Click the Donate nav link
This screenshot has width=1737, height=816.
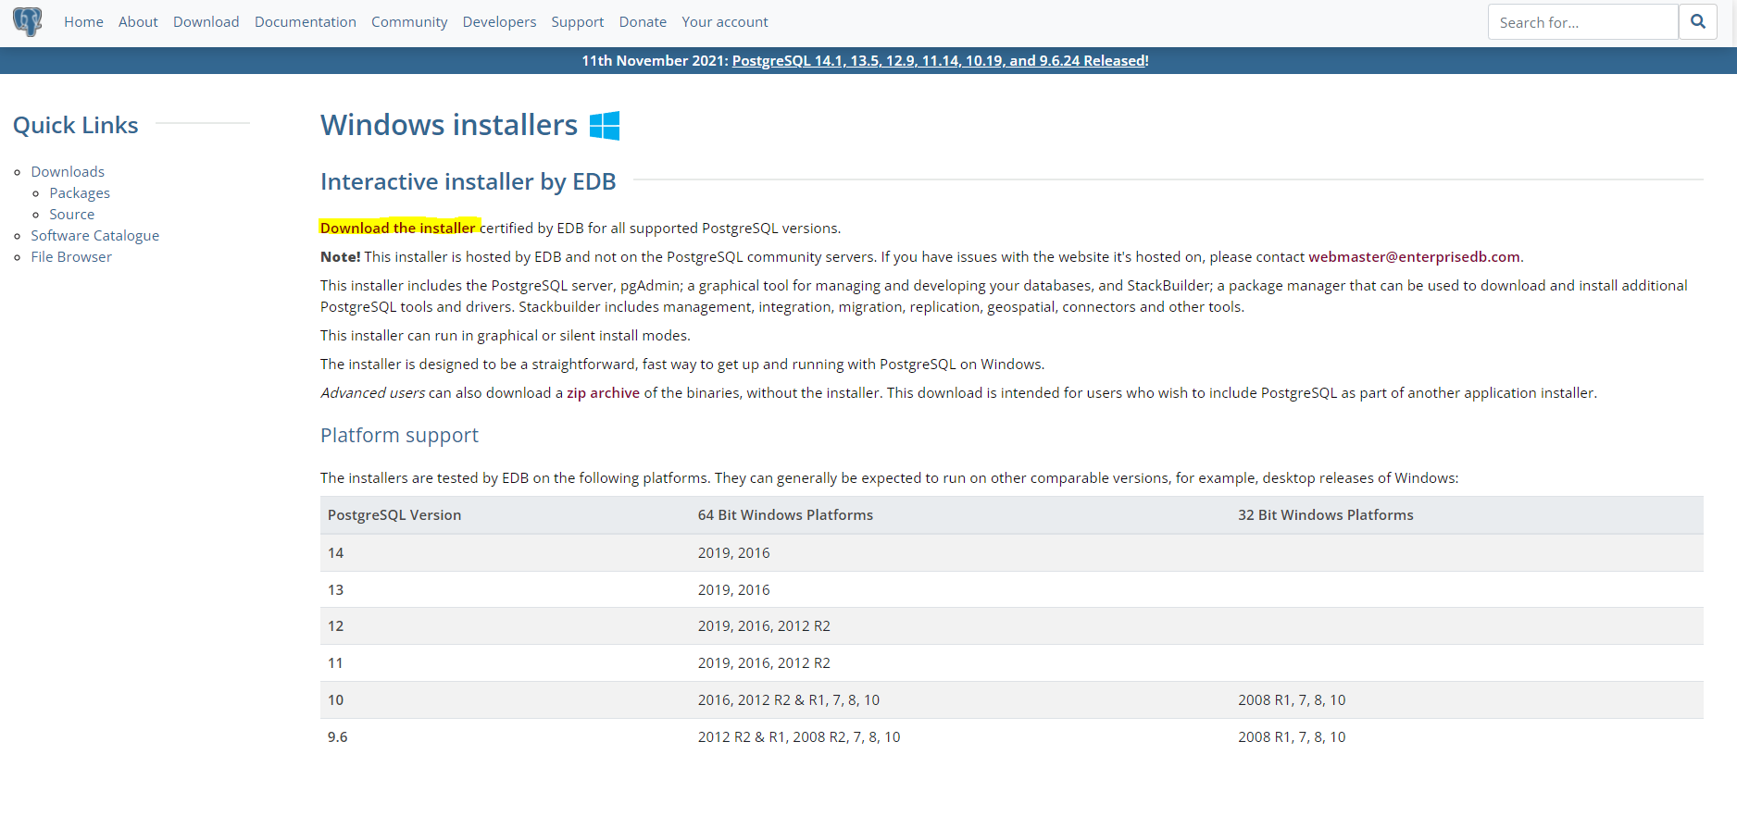(643, 21)
